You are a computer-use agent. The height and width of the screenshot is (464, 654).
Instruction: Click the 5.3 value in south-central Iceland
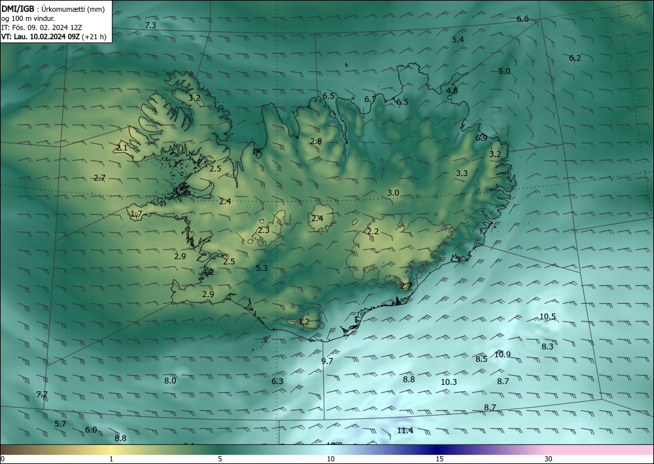262,268
